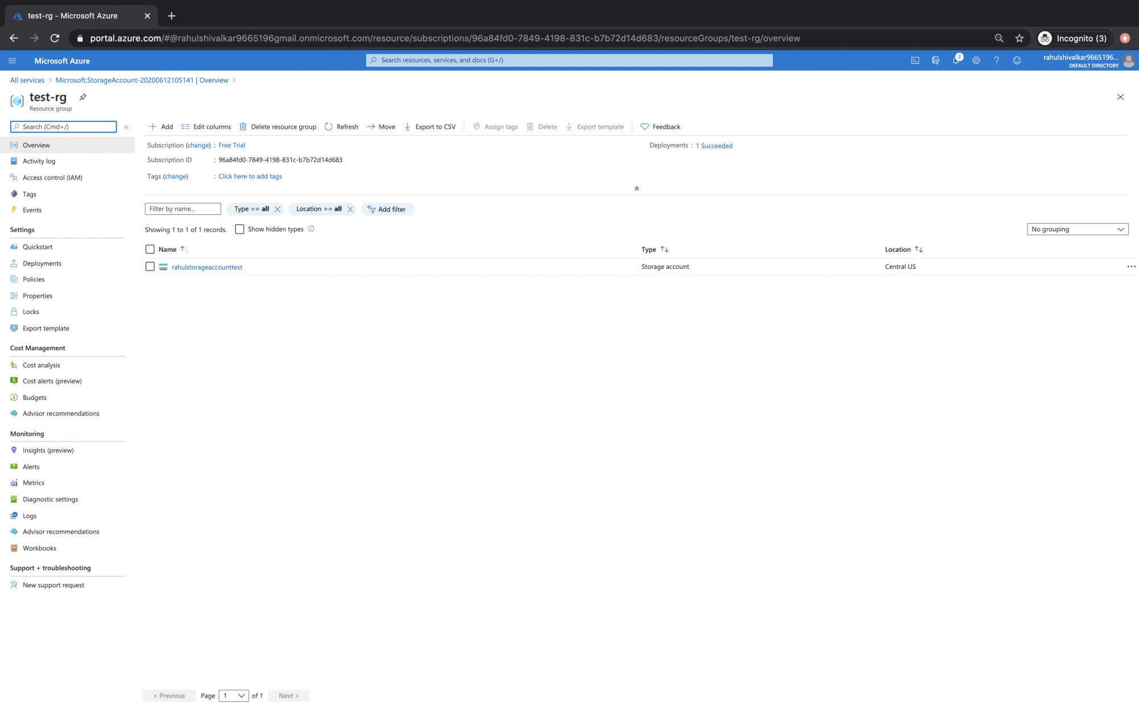This screenshot has height=712, width=1139.
Task: Click the Feedback icon in the toolbar
Action: tap(660, 126)
